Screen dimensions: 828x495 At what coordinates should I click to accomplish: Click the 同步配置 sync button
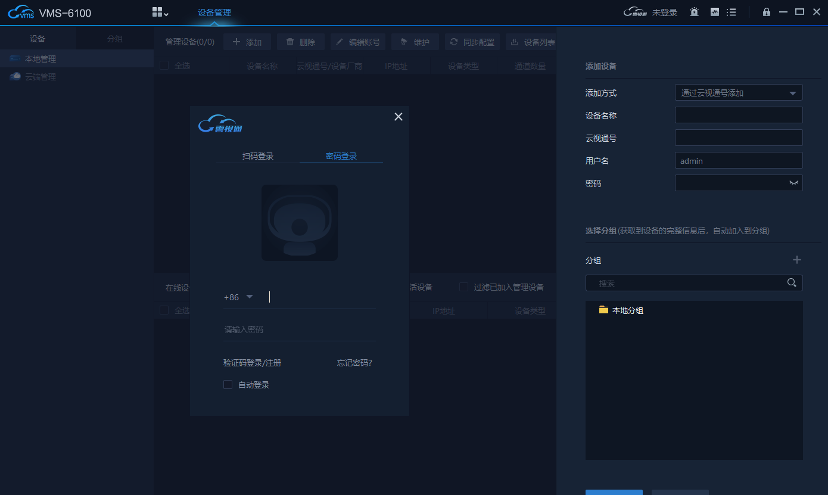coord(472,42)
